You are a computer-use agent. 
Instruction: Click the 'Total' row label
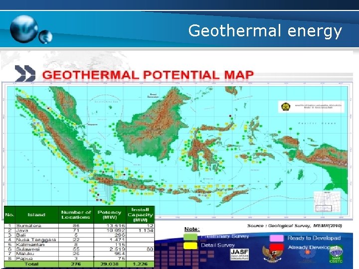click(31, 264)
